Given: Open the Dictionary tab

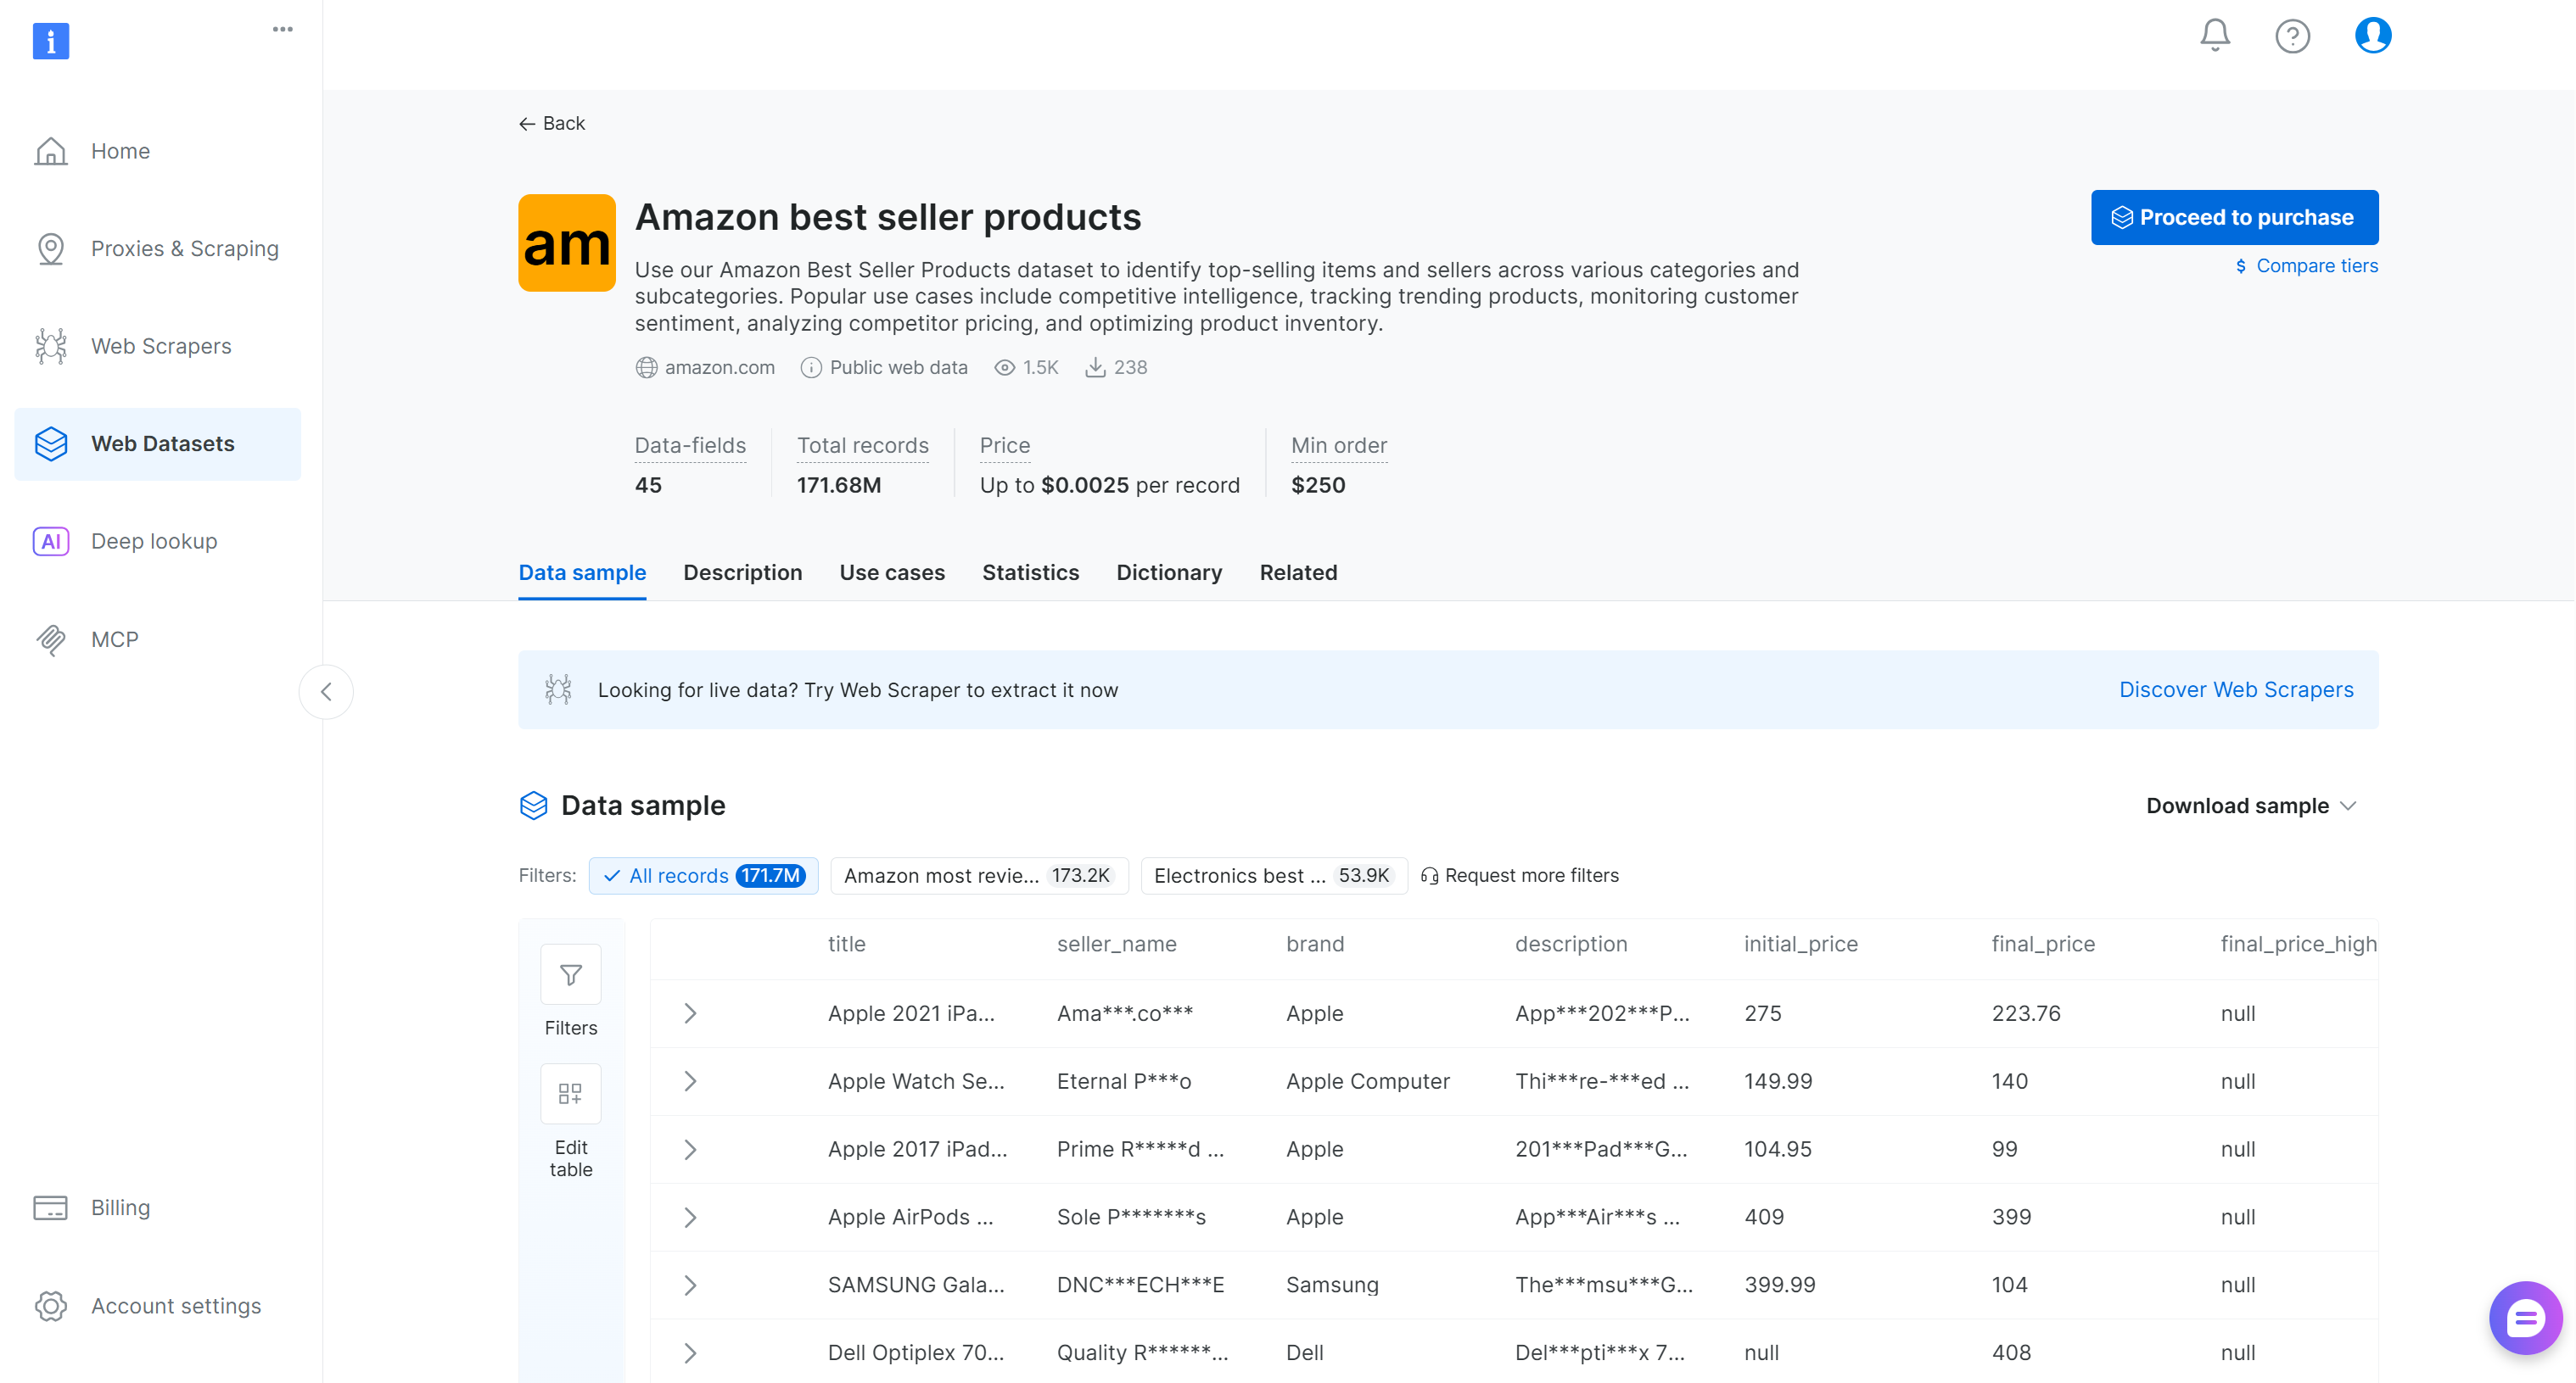Looking at the screenshot, I should coord(1168,572).
